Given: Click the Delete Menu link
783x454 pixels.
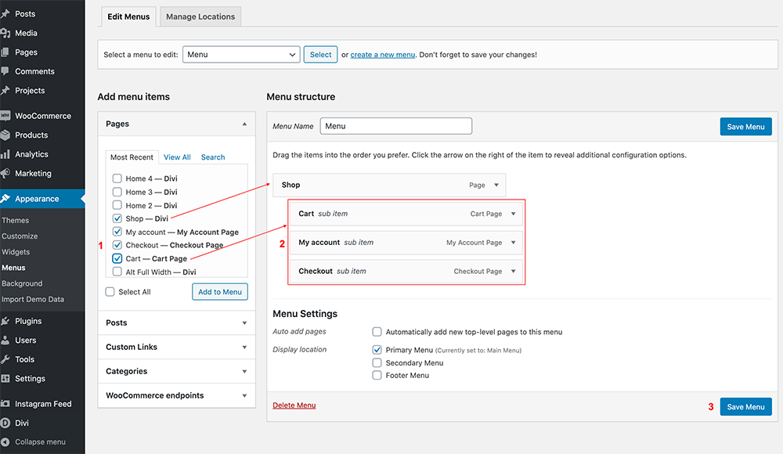Looking at the screenshot, I should [x=294, y=405].
